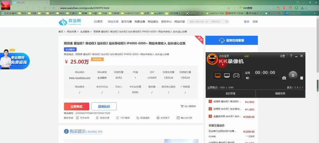Stop recording with the square stop button
Image resolution: width=319 pixels, height=143 pixels.
302,78
